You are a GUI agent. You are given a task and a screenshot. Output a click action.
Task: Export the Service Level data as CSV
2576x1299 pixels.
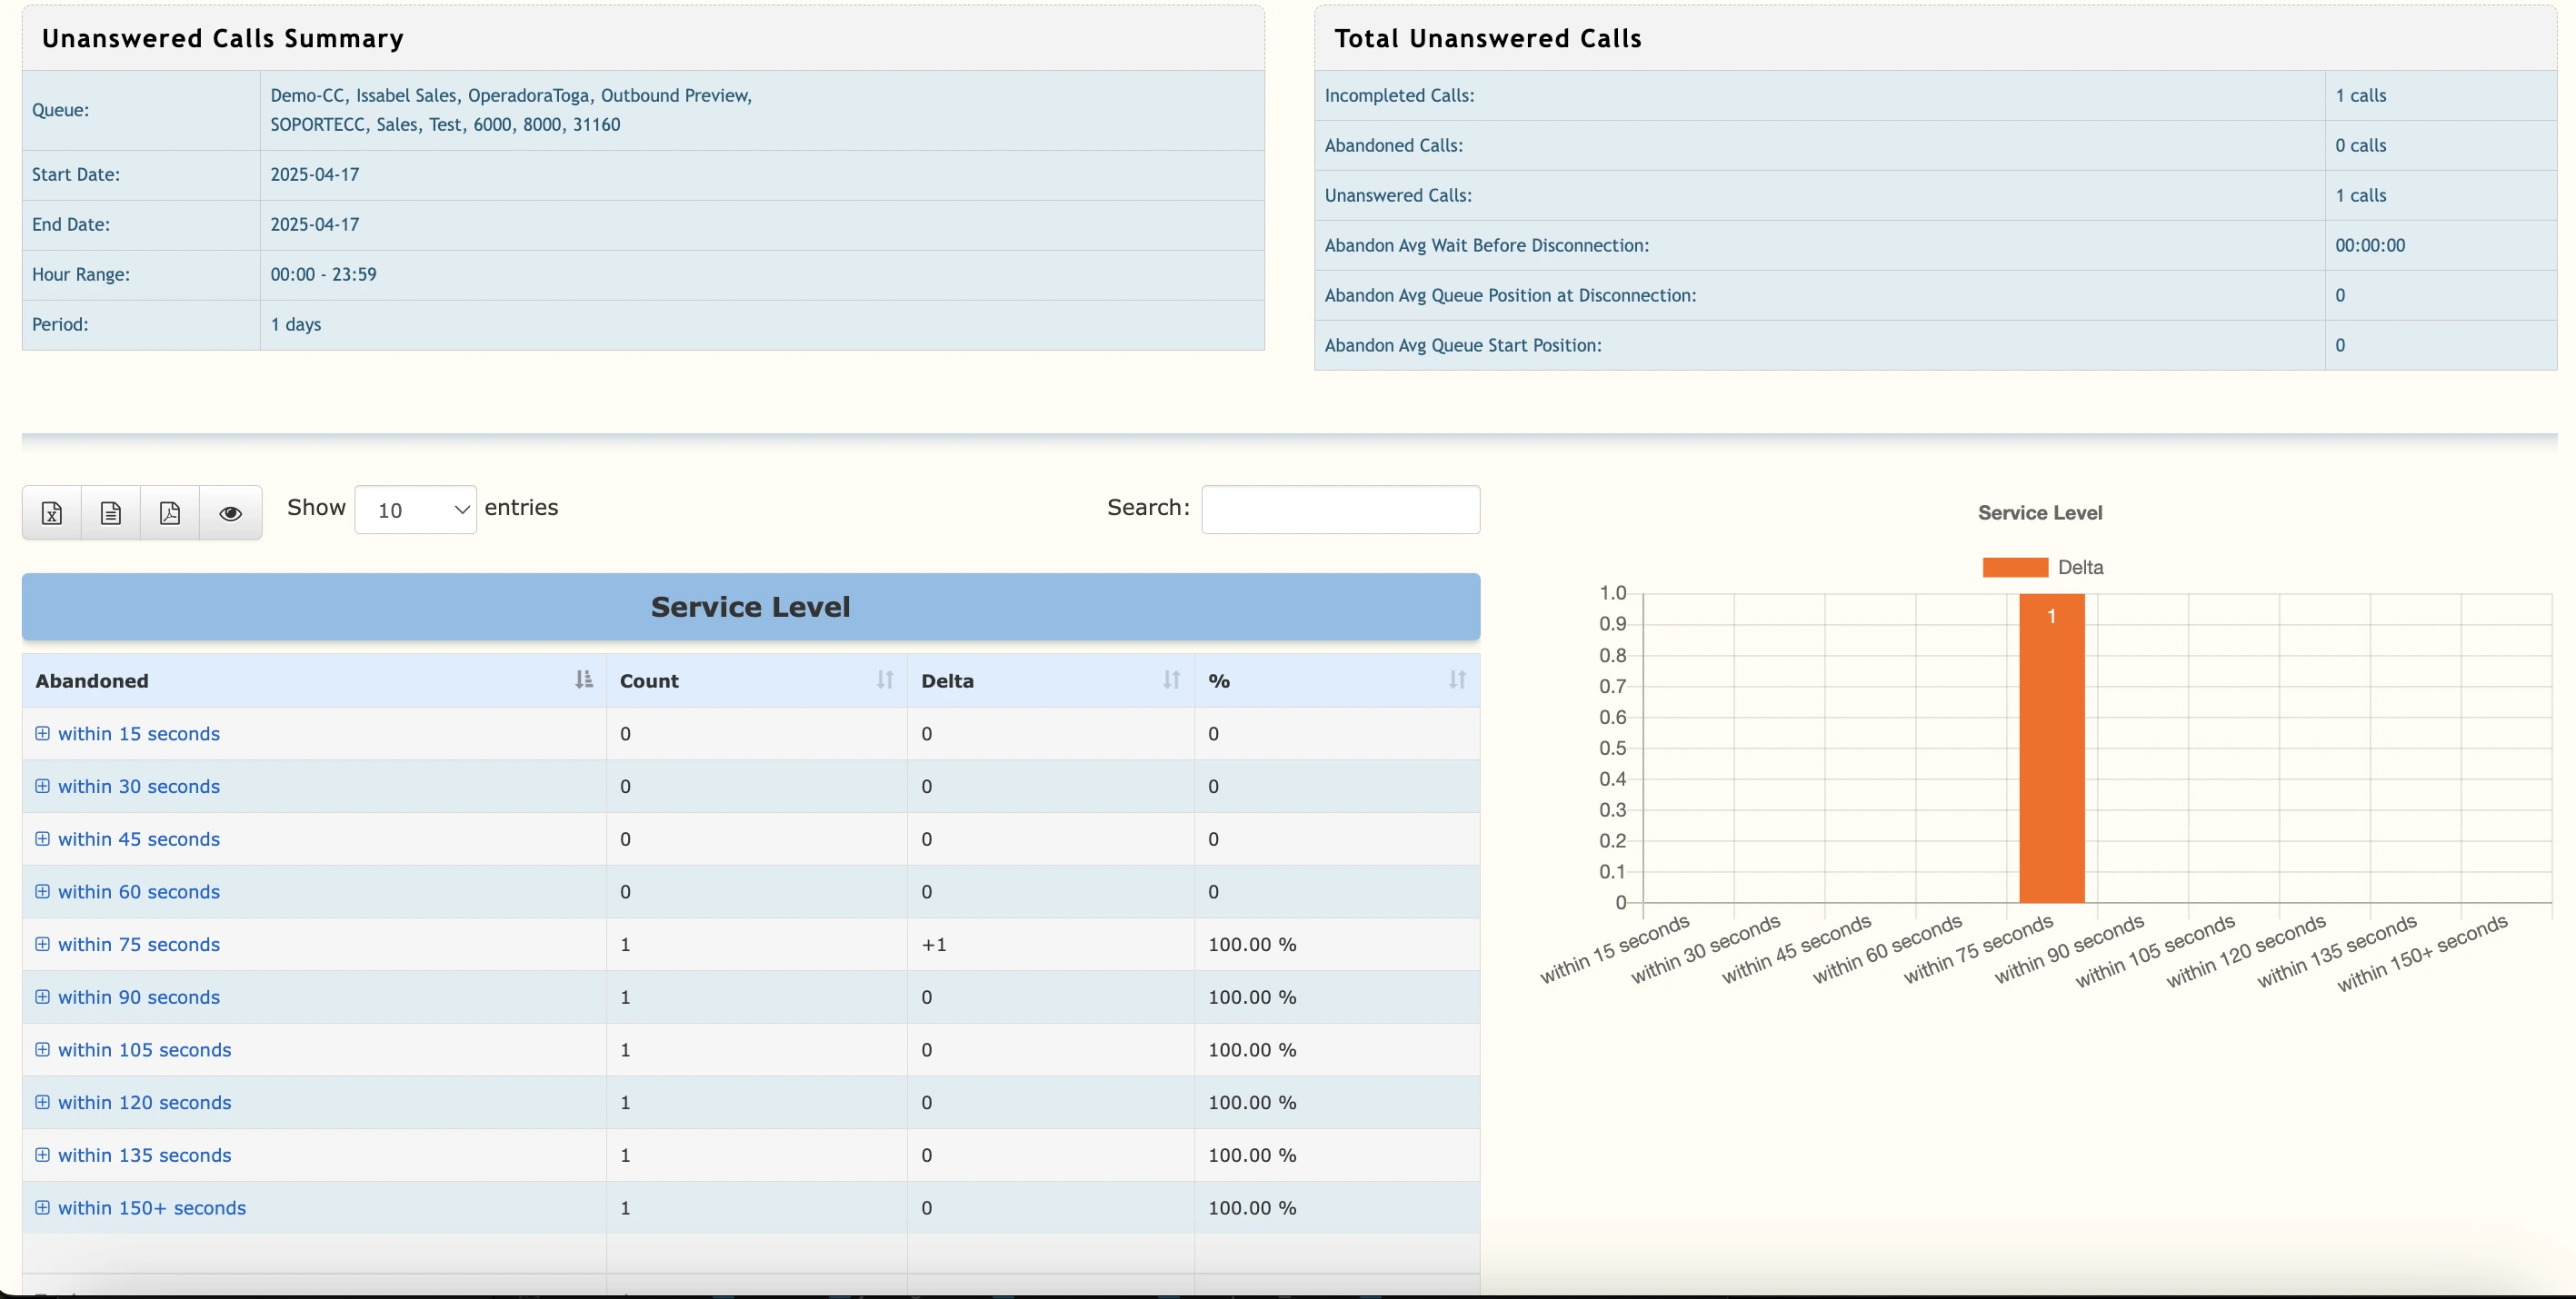point(110,511)
